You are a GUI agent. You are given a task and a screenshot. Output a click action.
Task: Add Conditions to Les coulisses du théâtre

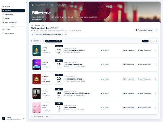point(46,53)
